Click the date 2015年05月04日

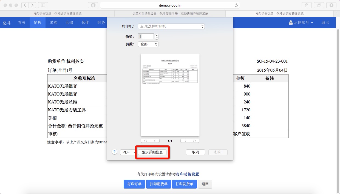pyautogui.click(x=272, y=70)
